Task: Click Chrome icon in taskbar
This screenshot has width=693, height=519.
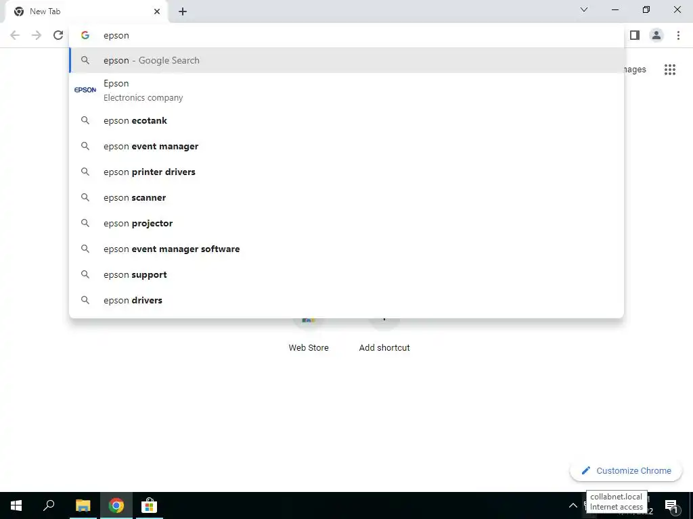Action: (116, 505)
